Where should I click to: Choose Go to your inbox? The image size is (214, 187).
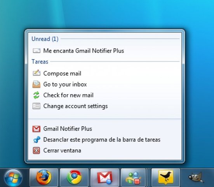[65, 84]
